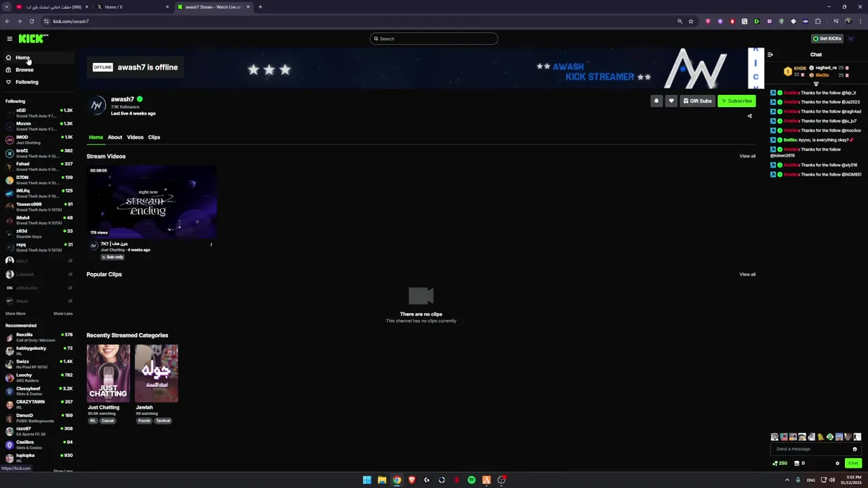Click the Kick search field
This screenshot has height=488, width=868.
pos(434,39)
